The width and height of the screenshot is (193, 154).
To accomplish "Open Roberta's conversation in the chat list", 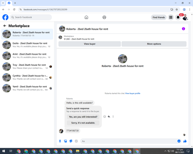I will (x=27, y=34).
